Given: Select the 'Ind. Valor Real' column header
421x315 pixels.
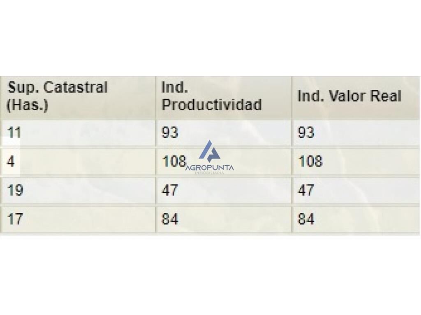Looking at the screenshot, I should click(x=349, y=96).
